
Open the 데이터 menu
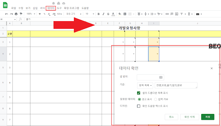pyautogui.click(x=51, y=8)
